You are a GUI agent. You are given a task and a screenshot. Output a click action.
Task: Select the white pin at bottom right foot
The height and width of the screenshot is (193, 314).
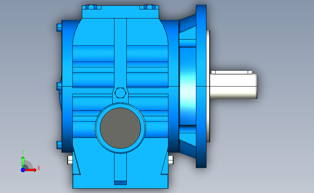pos(171,160)
